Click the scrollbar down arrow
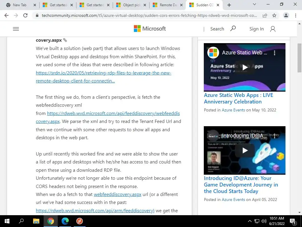This screenshot has width=302, height=227. (299, 213)
